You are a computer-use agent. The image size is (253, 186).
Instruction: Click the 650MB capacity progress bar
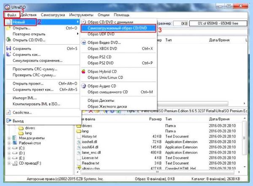pyautogui.click(x=218, y=23)
